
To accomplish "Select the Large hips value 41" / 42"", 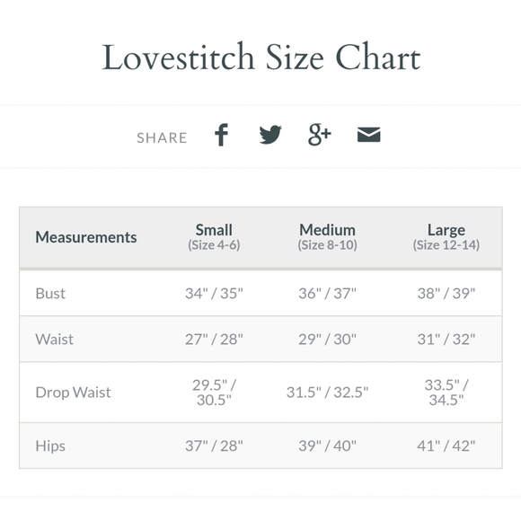I will pos(446,446).
